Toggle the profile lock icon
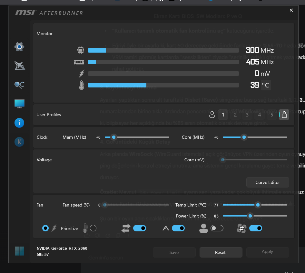Viewport: 305px width, 273px height. tap(284, 115)
